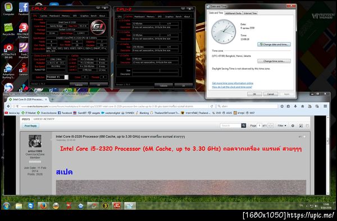Open the LATEST ACTIVITY forum tab

[x=44, y=119]
